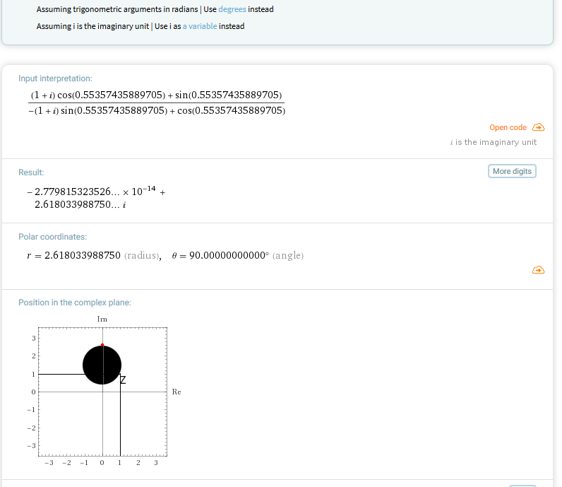Screen dimensions: 562x487
Task: Click the cloud icon under Polar coordinates
Action: click(538, 270)
